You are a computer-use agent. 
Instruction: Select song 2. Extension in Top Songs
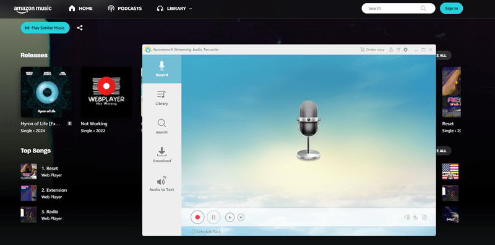click(54, 190)
